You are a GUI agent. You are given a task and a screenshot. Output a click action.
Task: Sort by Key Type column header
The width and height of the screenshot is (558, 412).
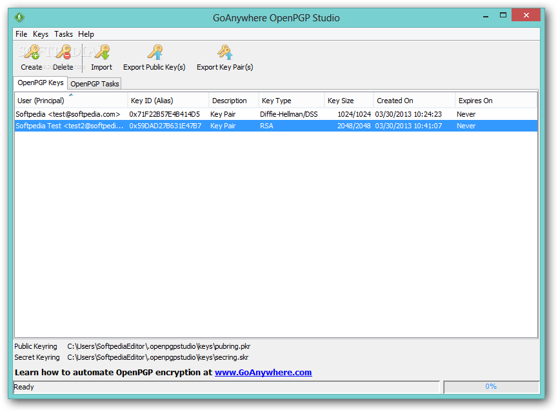(x=292, y=101)
